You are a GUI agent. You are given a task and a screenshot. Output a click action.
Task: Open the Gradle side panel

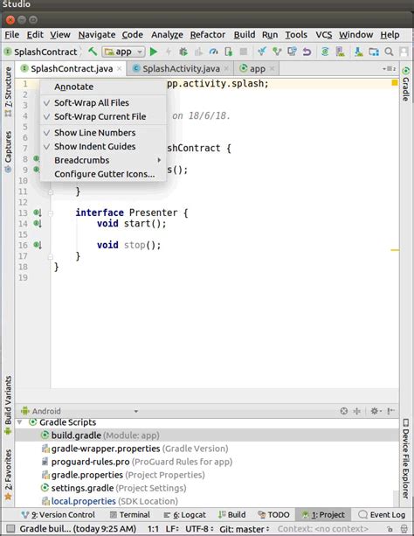(405, 84)
